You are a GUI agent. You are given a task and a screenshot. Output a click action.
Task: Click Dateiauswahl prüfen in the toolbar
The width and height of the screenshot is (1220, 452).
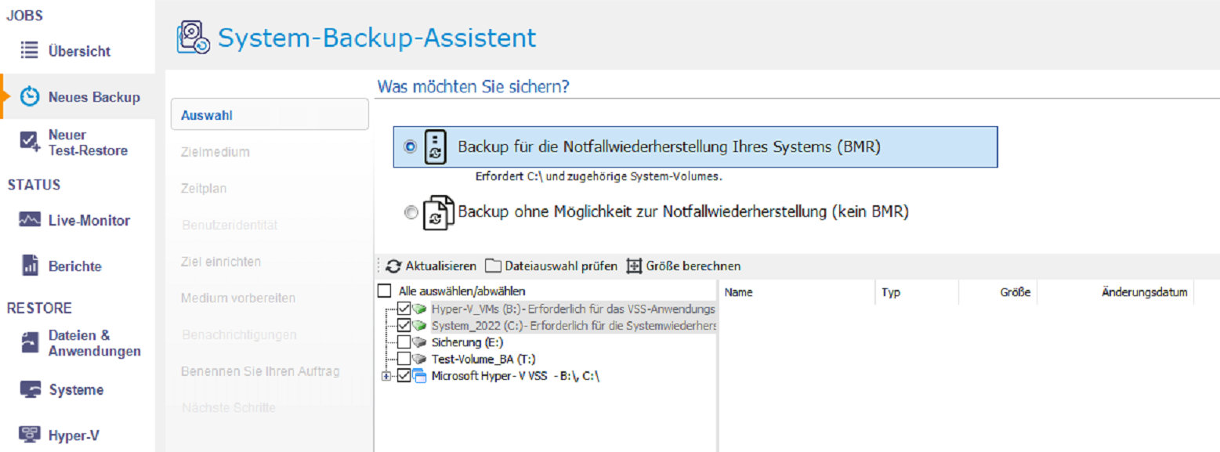(551, 266)
